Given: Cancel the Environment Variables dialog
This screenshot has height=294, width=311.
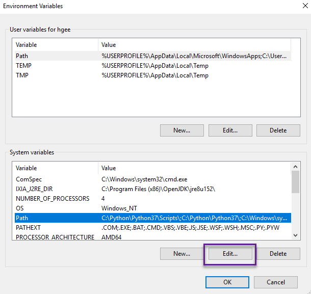Looking at the screenshot, I should click(276, 282).
